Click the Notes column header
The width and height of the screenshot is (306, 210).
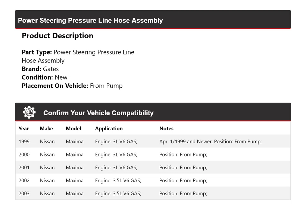tap(166, 128)
